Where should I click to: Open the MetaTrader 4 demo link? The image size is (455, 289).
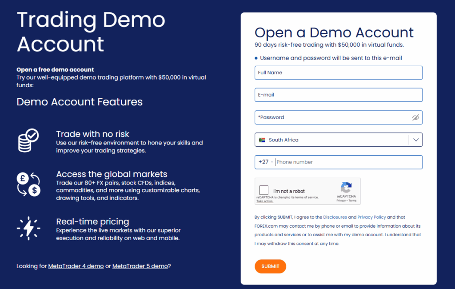(x=76, y=266)
